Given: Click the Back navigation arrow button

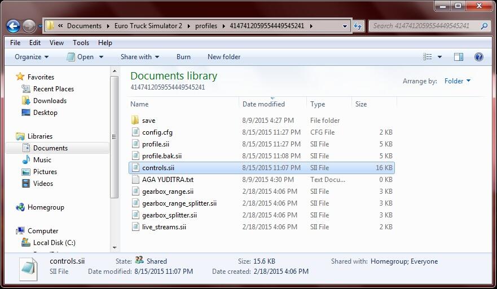Looking at the screenshot, I should (x=14, y=26).
